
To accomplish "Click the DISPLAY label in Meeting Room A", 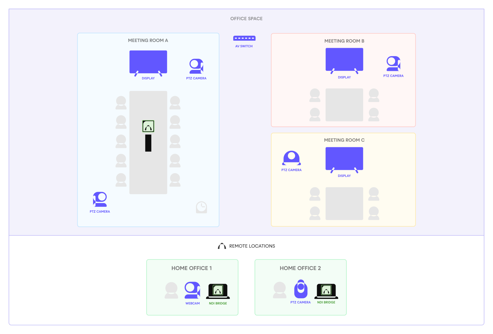I will pos(148,78).
